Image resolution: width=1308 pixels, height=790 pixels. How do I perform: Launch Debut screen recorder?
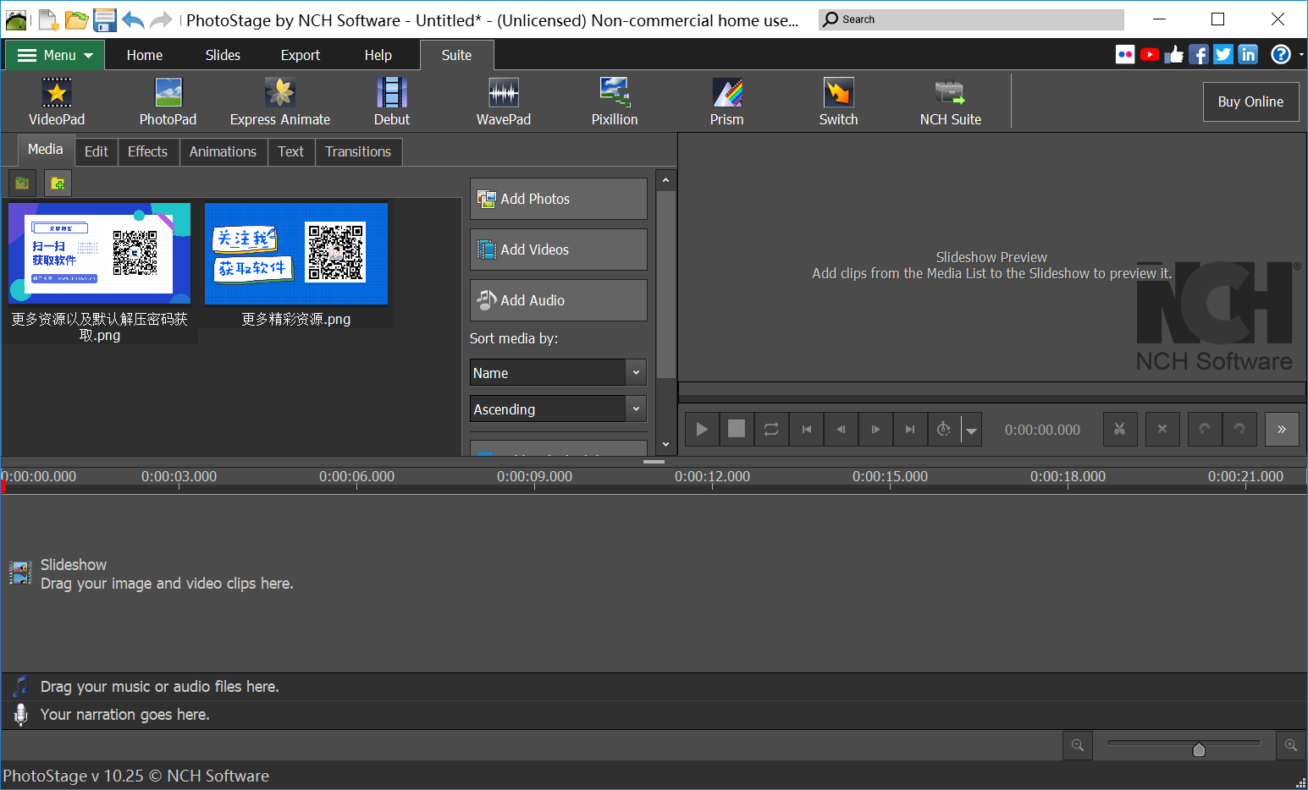(392, 101)
